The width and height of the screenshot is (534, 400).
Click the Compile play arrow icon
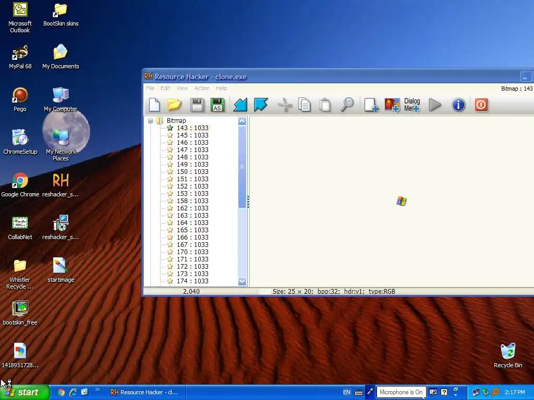point(435,105)
